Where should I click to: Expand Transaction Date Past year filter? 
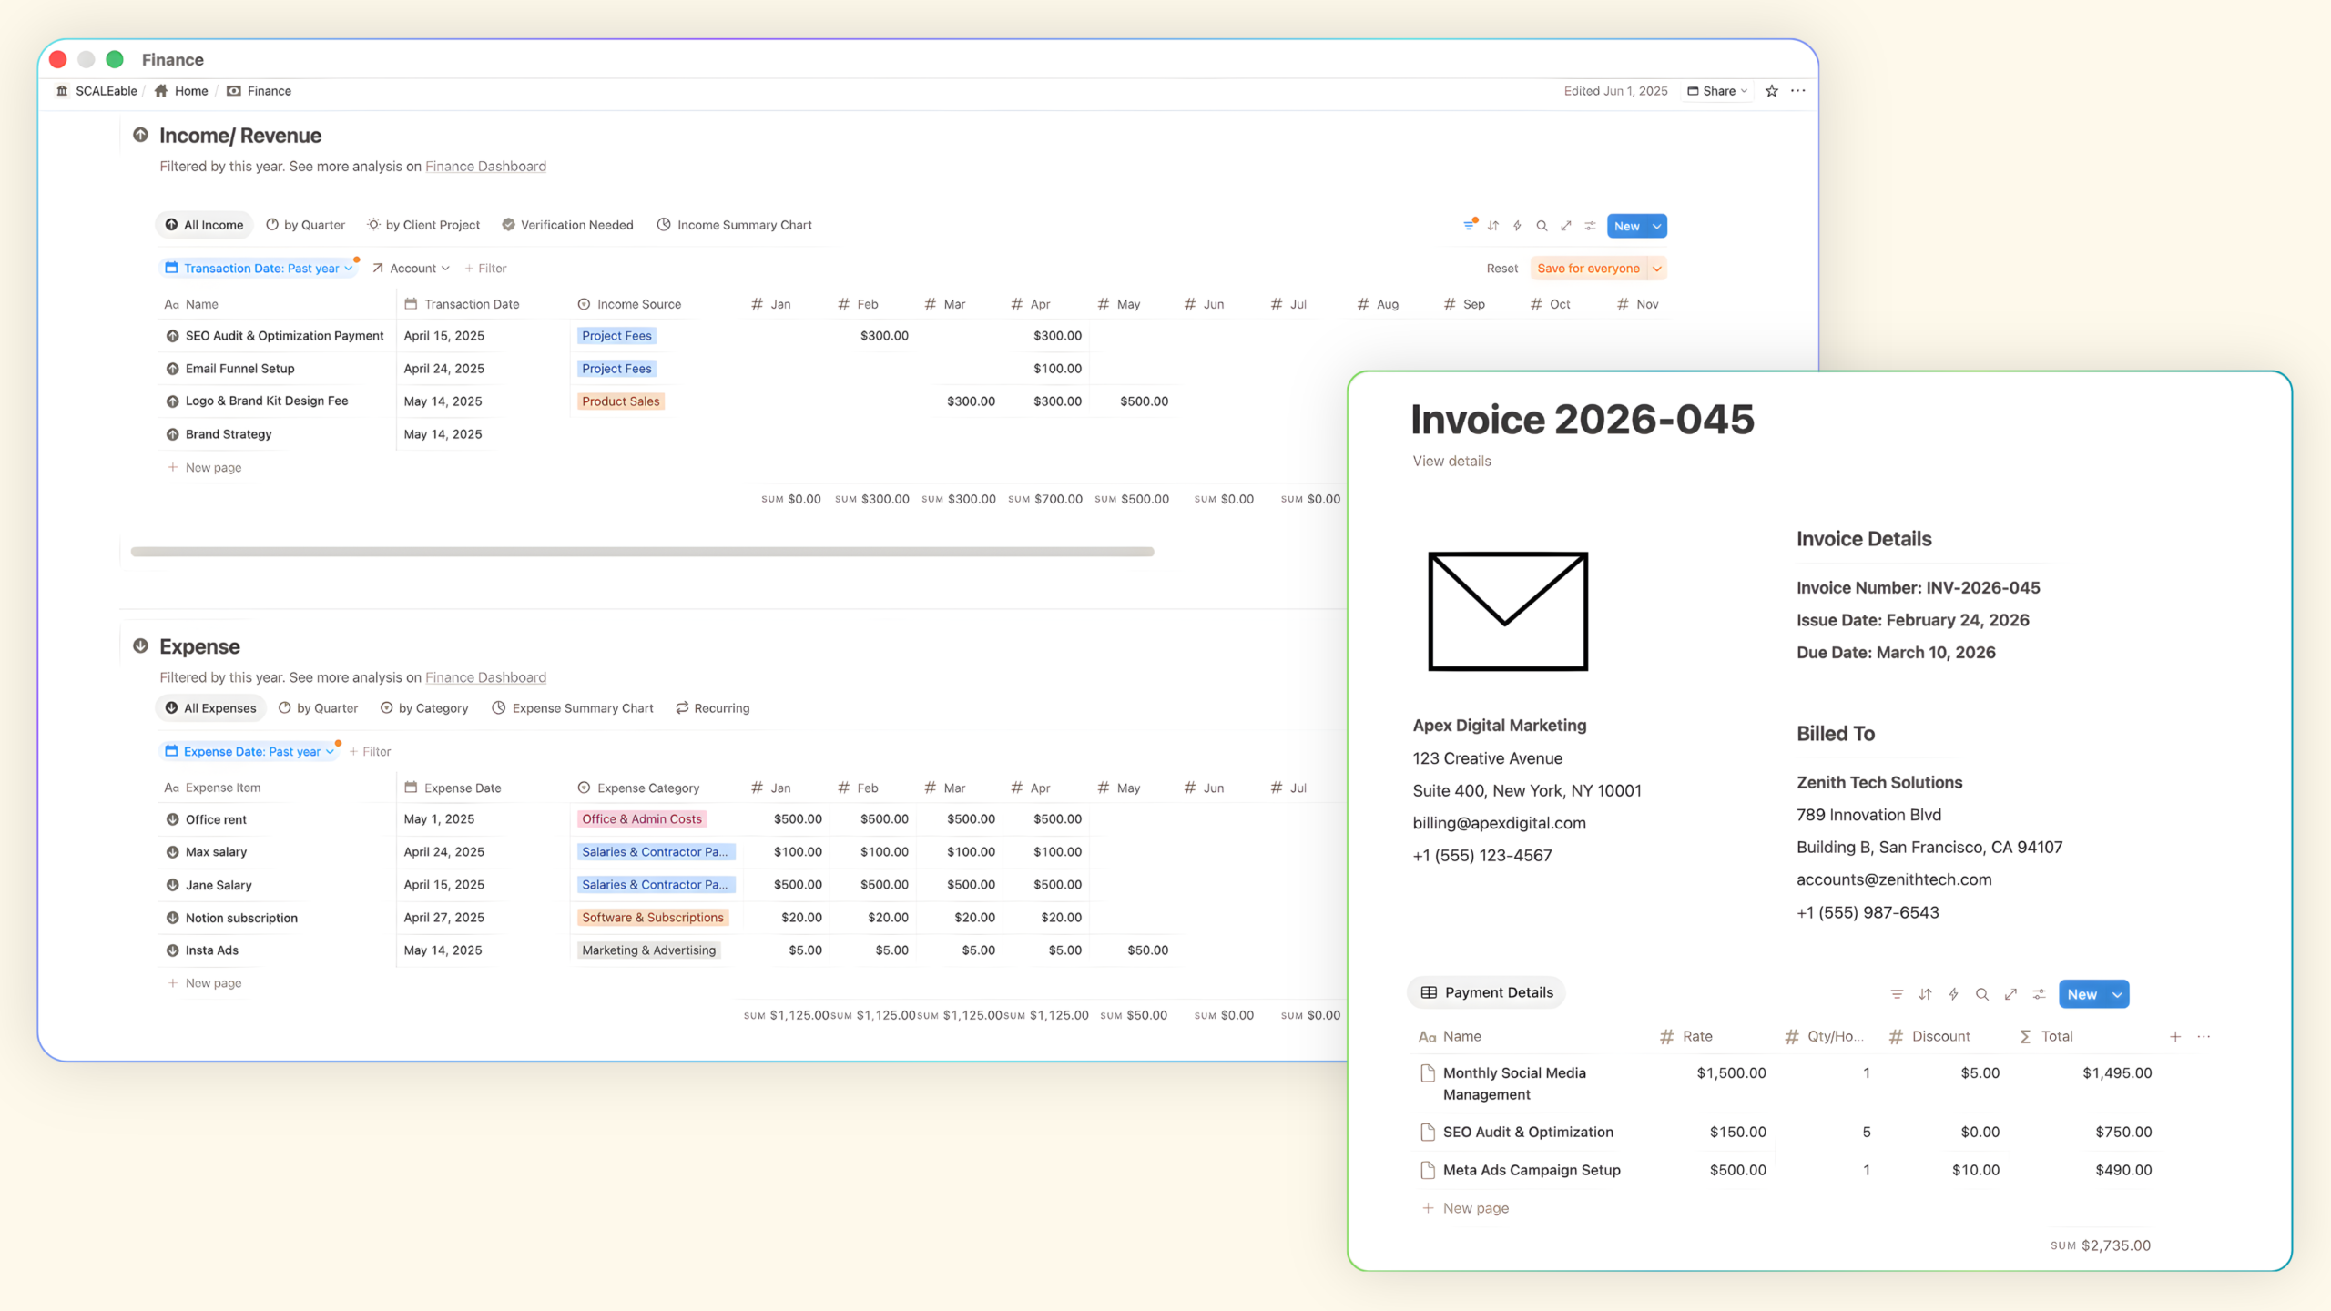point(260,269)
